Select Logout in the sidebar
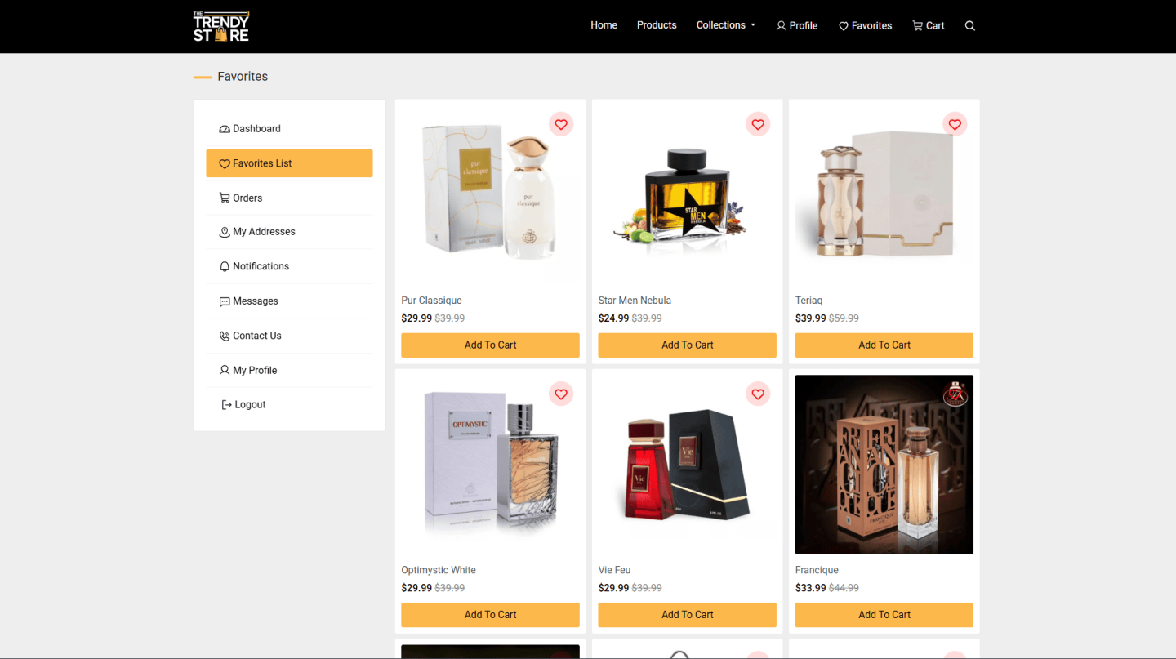This screenshot has width=1176, height=659. tap(289, 405)
